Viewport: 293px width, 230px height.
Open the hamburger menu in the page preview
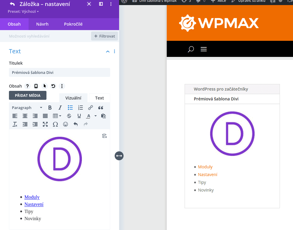[204, 49]
